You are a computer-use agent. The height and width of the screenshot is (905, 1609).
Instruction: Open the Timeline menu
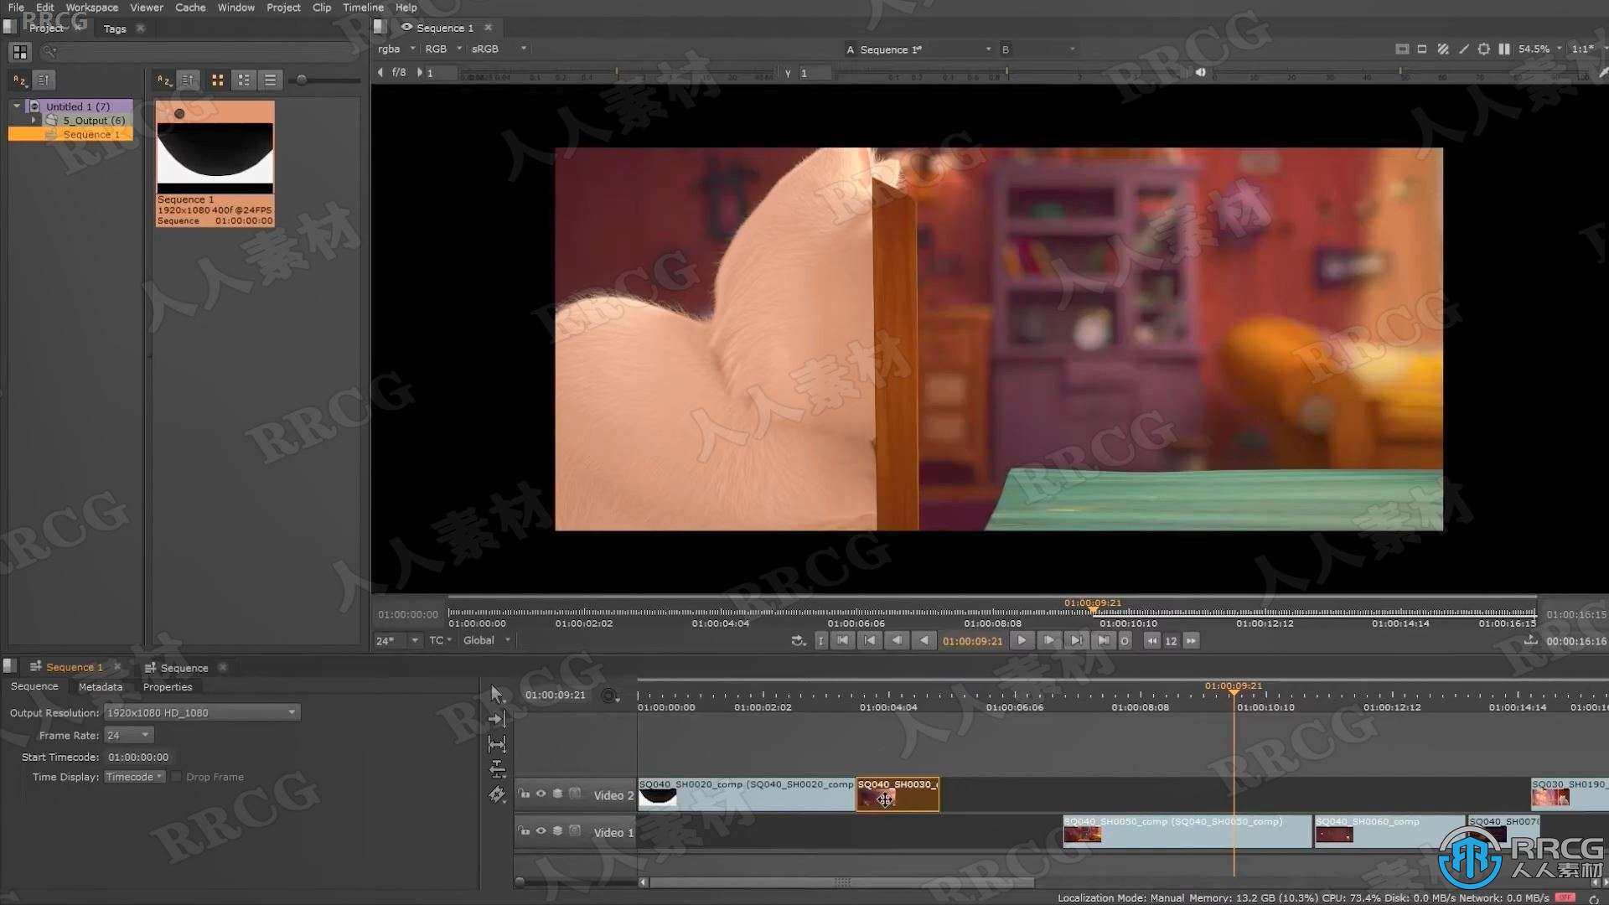363,8
